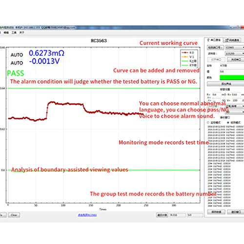The image size is (244, 244).
Task: Click the R lower limit legend entry
Action: 189,65
